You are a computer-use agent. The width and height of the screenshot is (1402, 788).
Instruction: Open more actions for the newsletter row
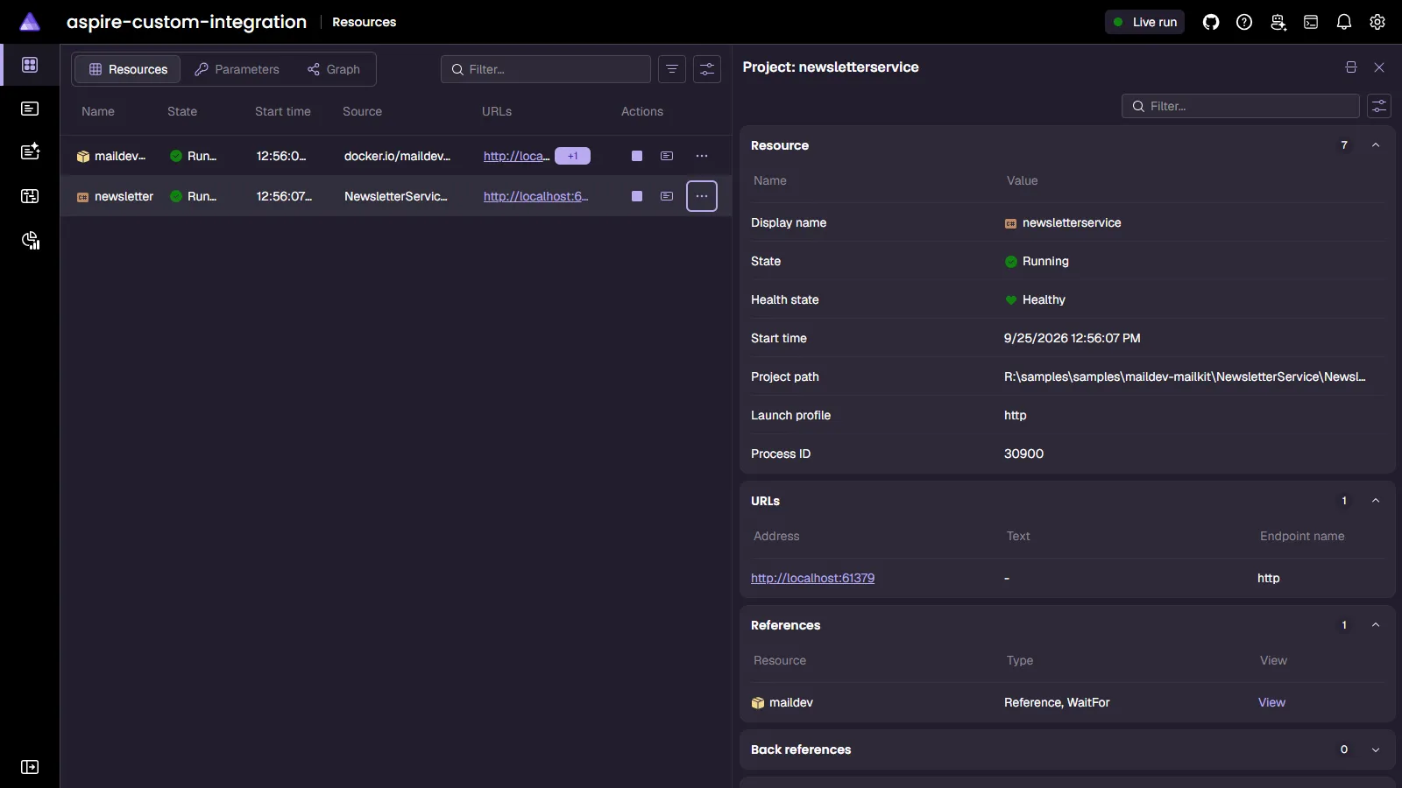[x=702, y=196]
